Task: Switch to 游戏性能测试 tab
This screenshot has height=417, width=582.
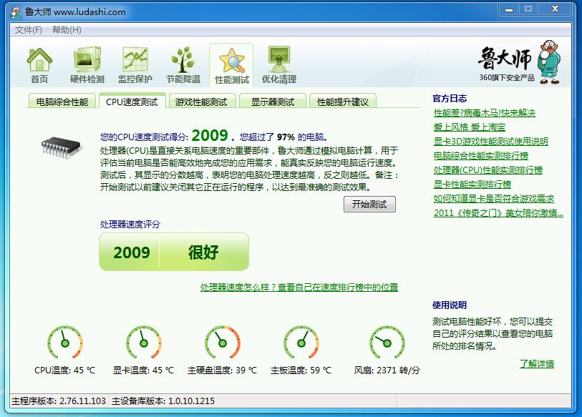Action: pos(201,102)
